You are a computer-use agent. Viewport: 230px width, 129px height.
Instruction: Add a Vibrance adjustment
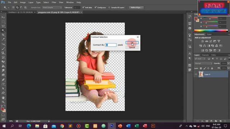coord(219,41)
